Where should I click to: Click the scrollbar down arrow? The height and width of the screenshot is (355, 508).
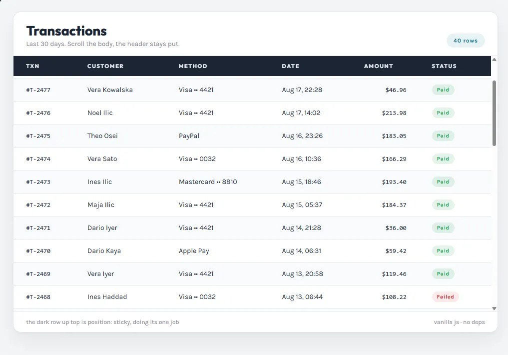(x=494, y=308)
